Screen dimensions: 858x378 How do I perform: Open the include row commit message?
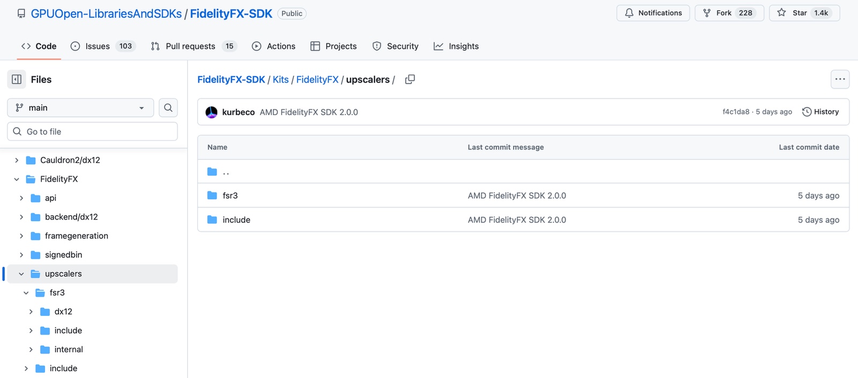(517, 220)
